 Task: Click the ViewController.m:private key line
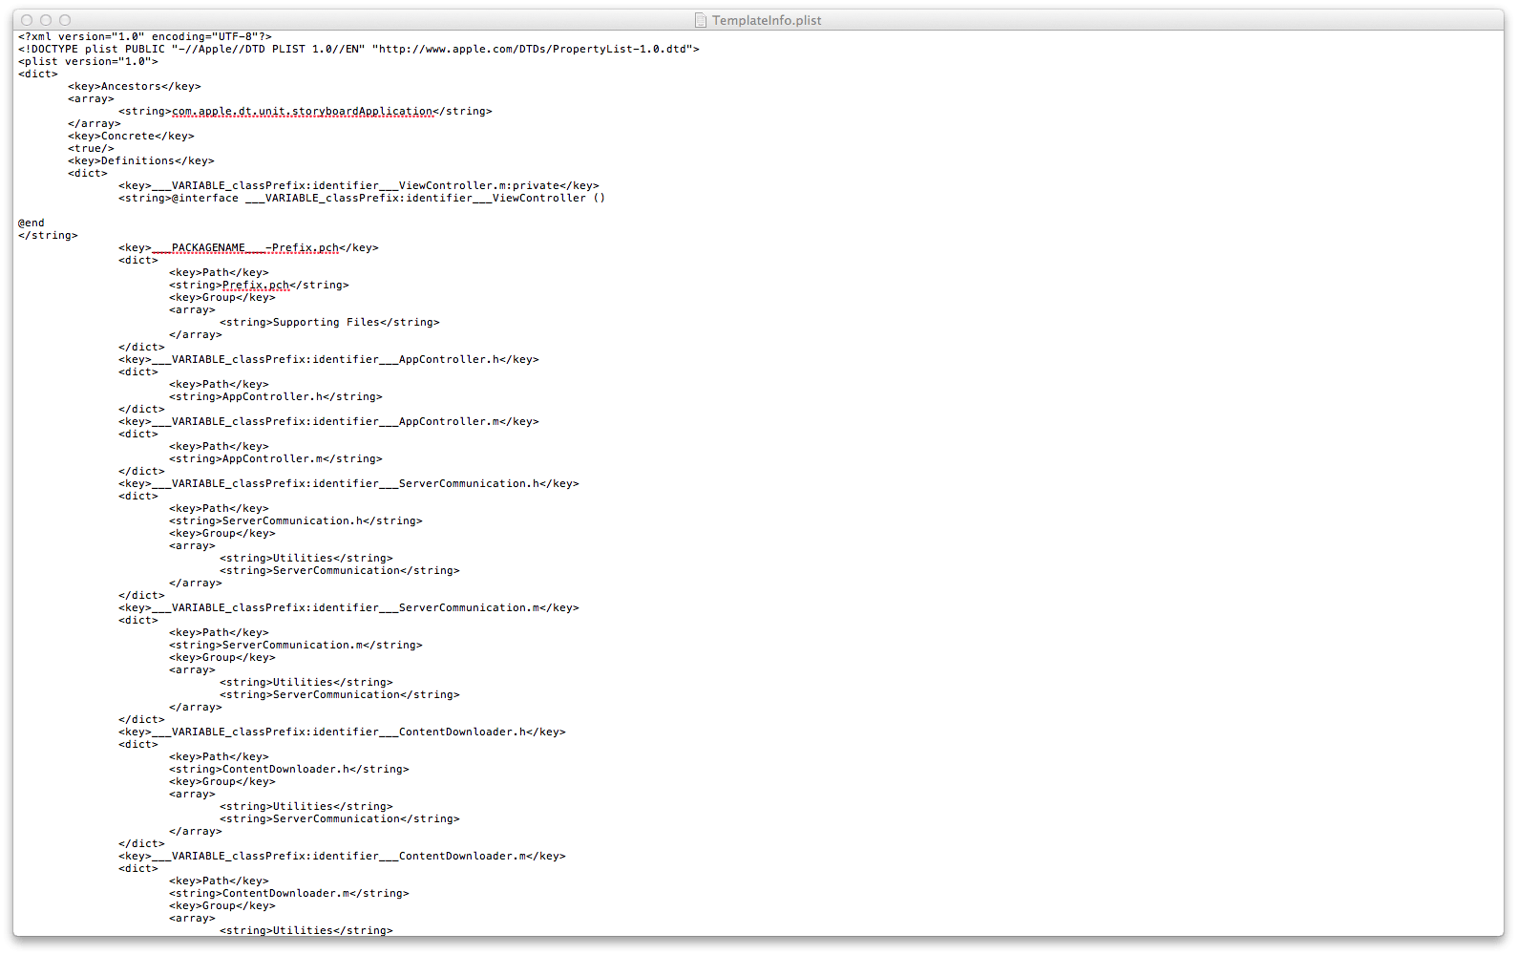tap(359, 185)
